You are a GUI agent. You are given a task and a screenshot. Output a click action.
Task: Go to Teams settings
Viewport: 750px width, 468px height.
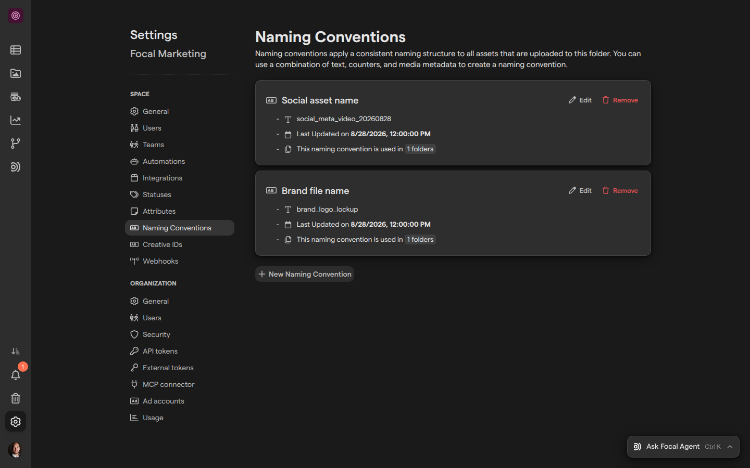[180, 145]
